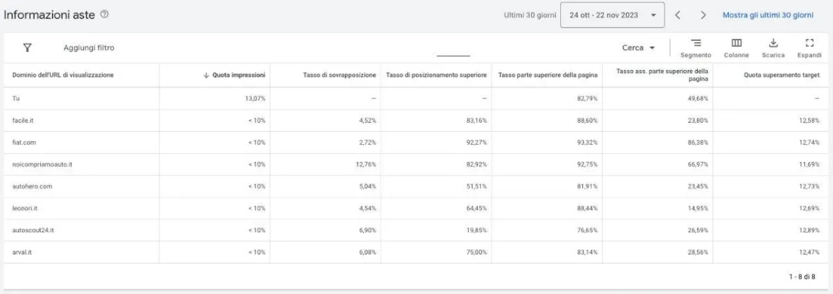Viewport: 833px width, 294px height.
Task: Open the filter funnel icon
Action: tap(27, 48)
